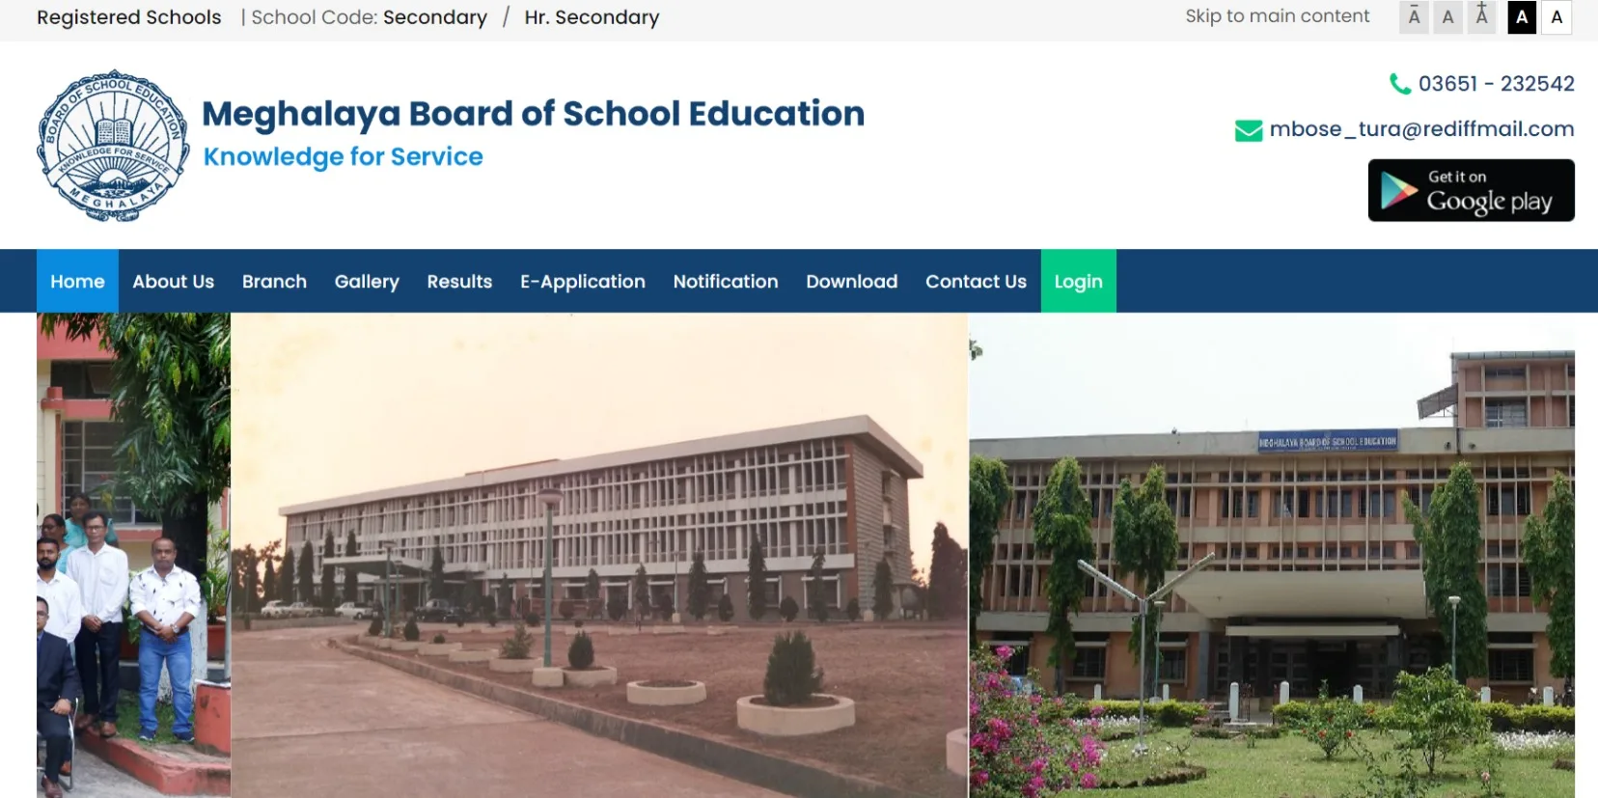Open the Branch menu item
1598x798 pixels.
click(274, 281)
